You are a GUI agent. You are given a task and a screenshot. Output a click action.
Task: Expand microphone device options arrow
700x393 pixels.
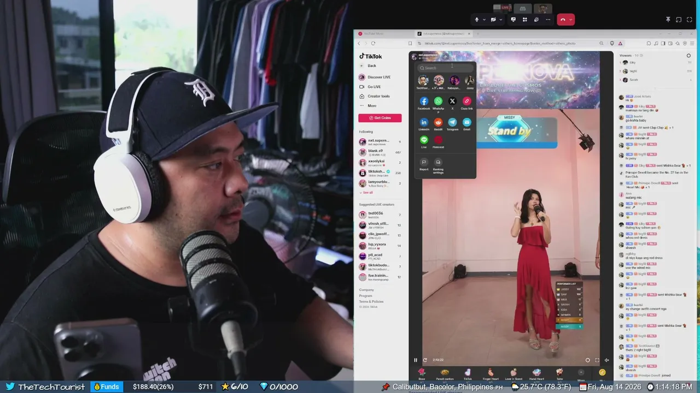click(484, 20)
